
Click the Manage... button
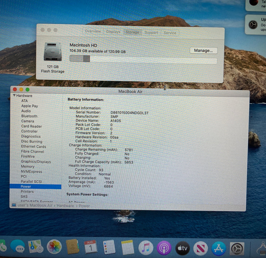[204, 50]
